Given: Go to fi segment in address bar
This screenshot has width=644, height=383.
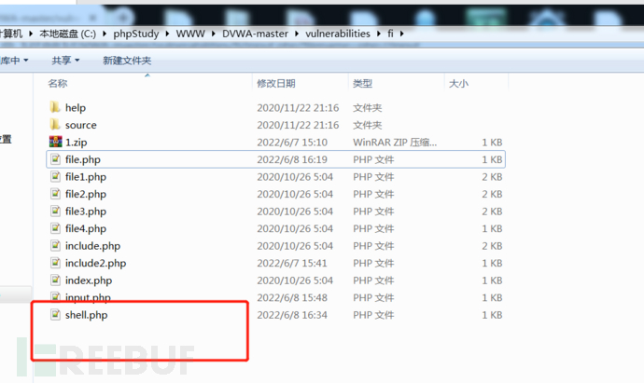Looking at the screenshot, I should pyautogui.click(x=390, y=34).
